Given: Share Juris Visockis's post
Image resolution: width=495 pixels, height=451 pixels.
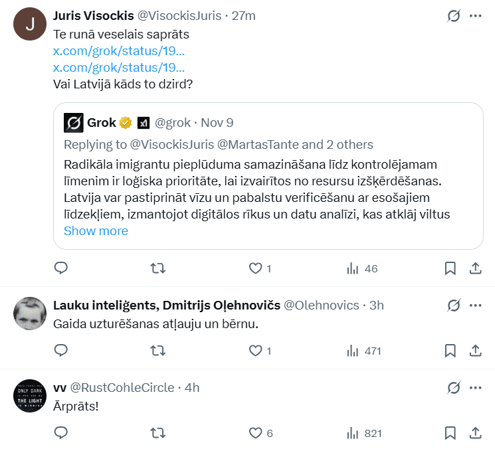Looking at the screenshot, I should [x=476, y=268].
